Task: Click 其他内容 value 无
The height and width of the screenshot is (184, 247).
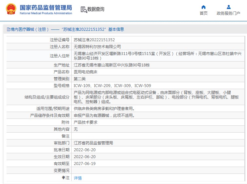Action: [76, 129]
